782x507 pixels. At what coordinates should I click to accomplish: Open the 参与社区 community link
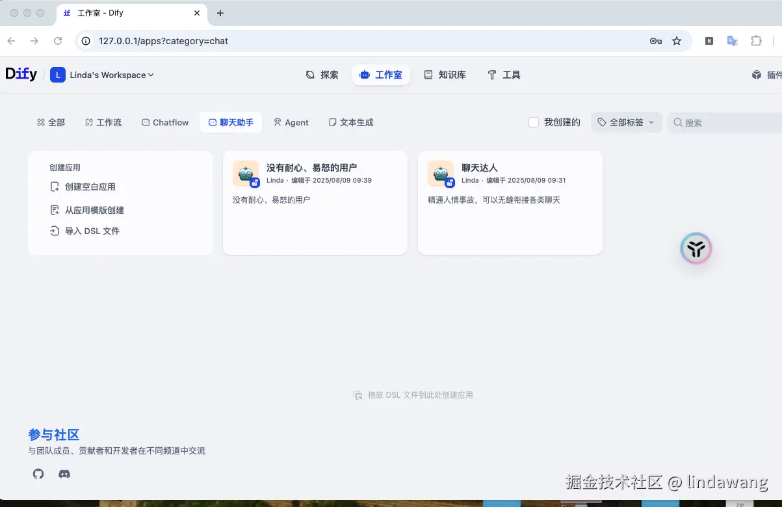pos(53,434)
